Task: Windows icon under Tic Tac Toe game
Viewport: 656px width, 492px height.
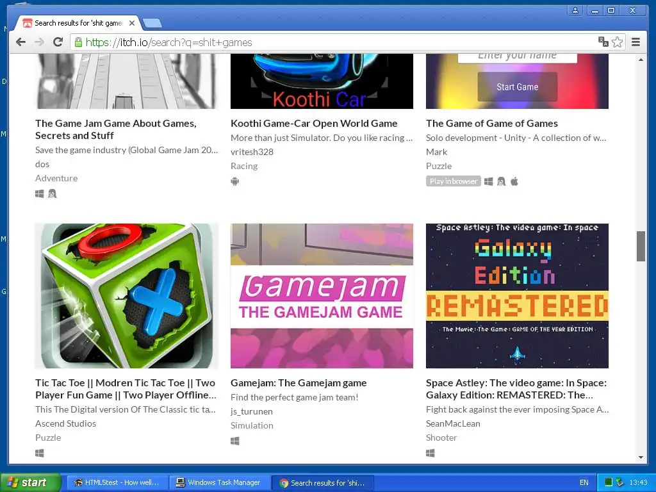Action: click(x=39, y=453)
